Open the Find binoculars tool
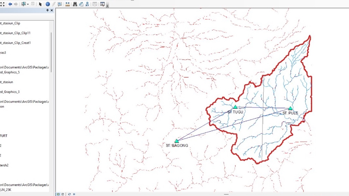This screenshot has width=349, height=196. point(75,4)
